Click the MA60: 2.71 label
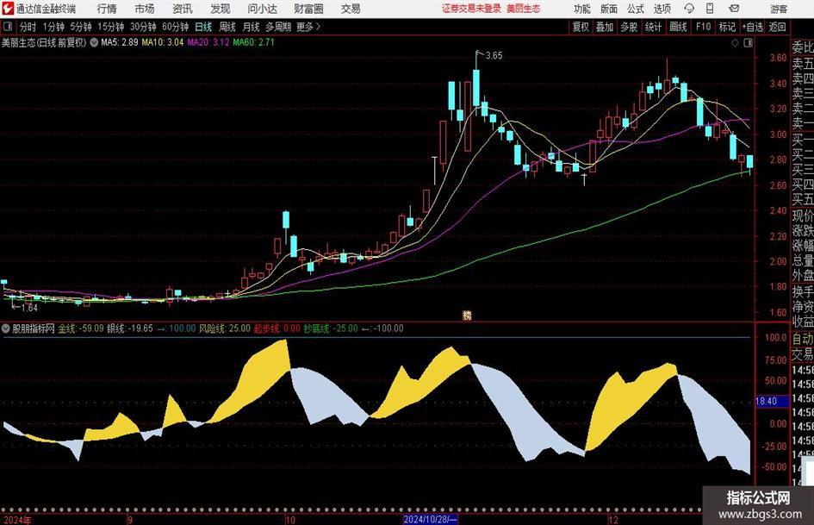This screenshot has width=814, height=525. click(x=253, y=42)
